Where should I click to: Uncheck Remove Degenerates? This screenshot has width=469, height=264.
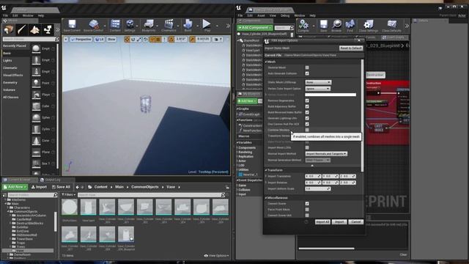pyautogui.click(x=307, y=100)
